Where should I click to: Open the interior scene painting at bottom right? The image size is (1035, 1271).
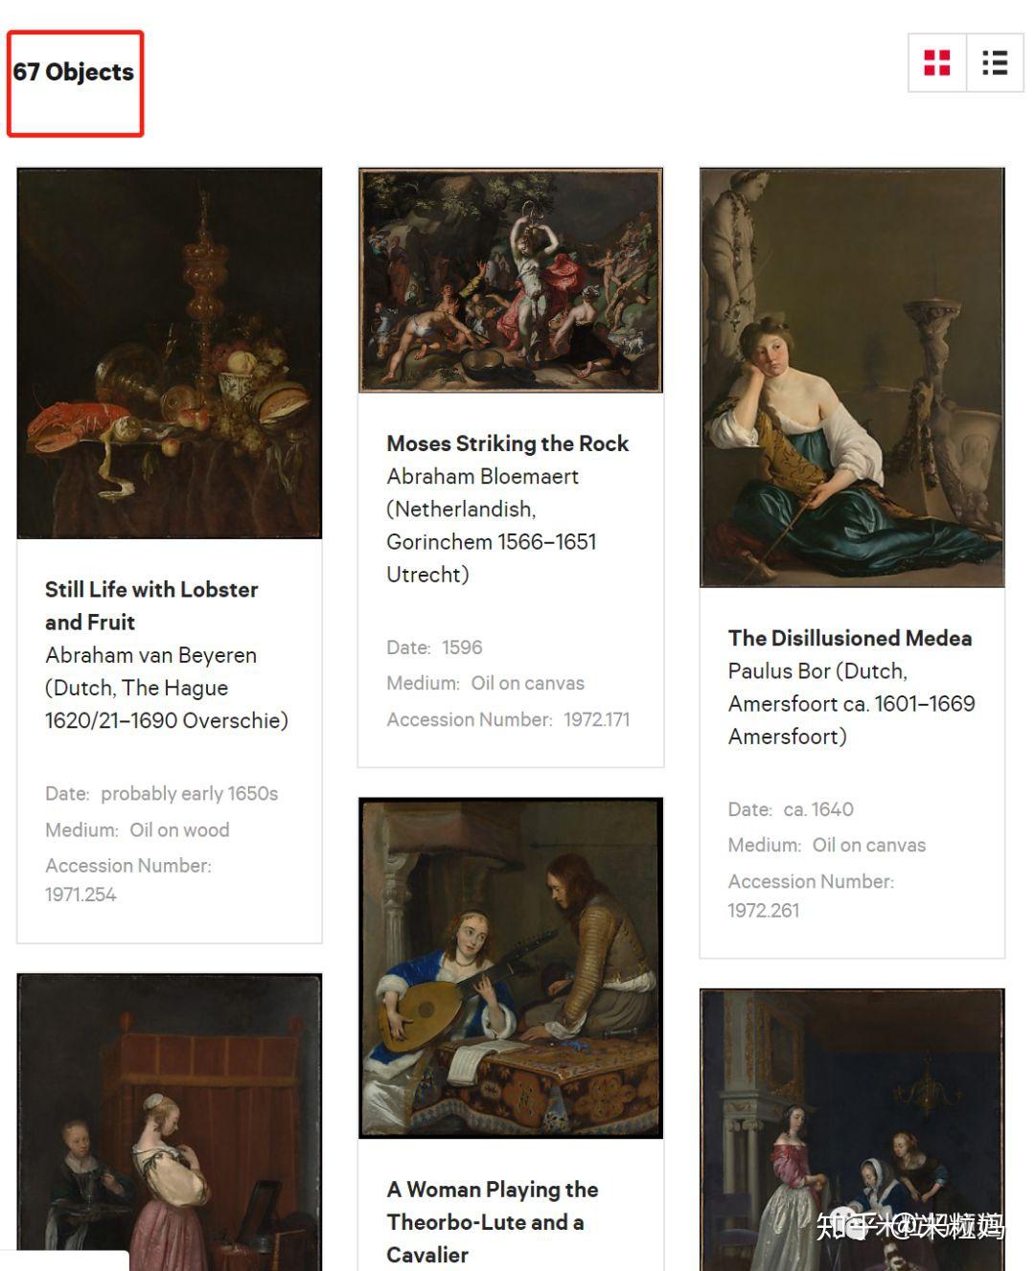point(852,1129)
